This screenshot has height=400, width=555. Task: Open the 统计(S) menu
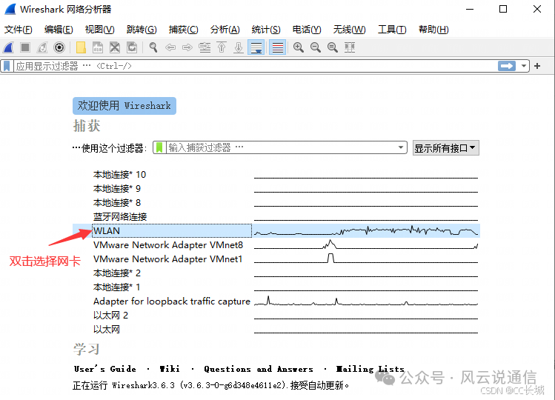tap(266, 30)
